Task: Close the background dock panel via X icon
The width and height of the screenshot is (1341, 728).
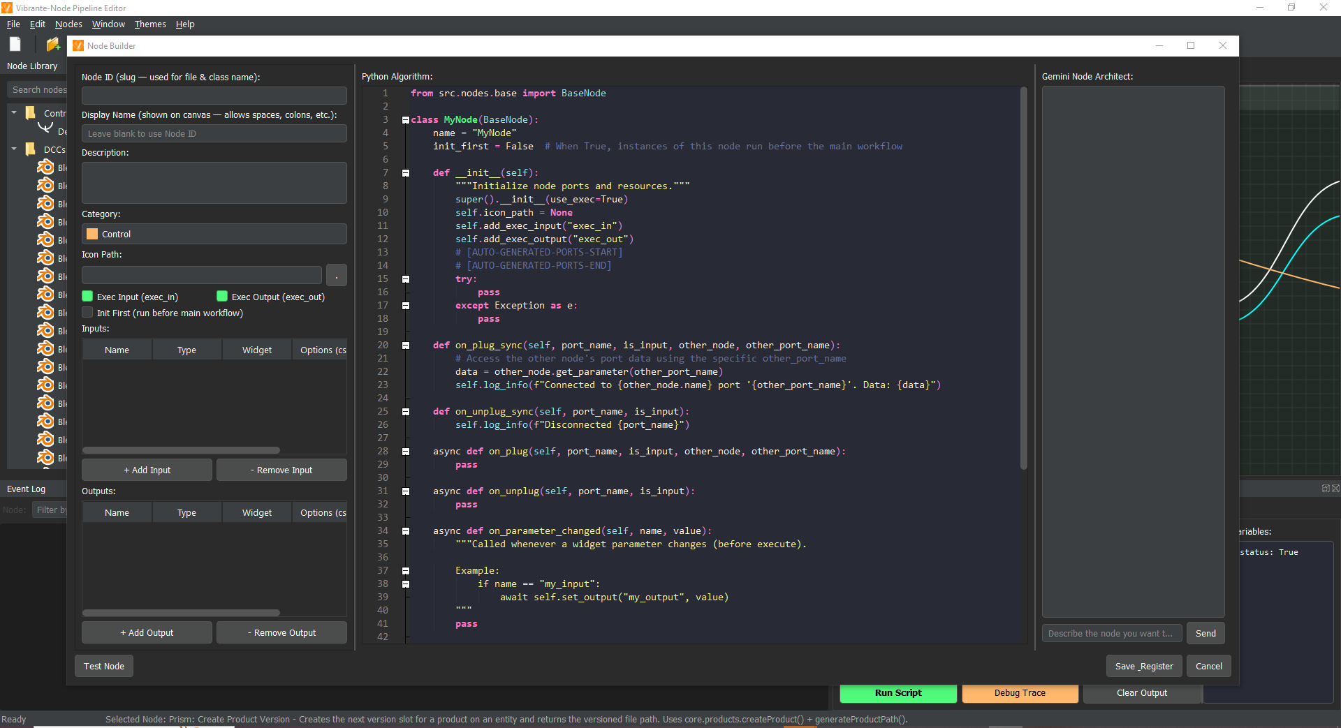Action: point(1335,488)
